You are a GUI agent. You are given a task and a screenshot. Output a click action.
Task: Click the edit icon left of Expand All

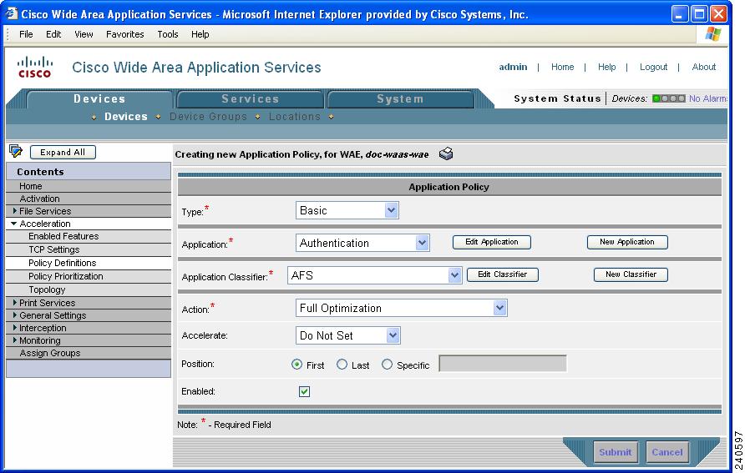pyautogui.click(x=16, y=151)
